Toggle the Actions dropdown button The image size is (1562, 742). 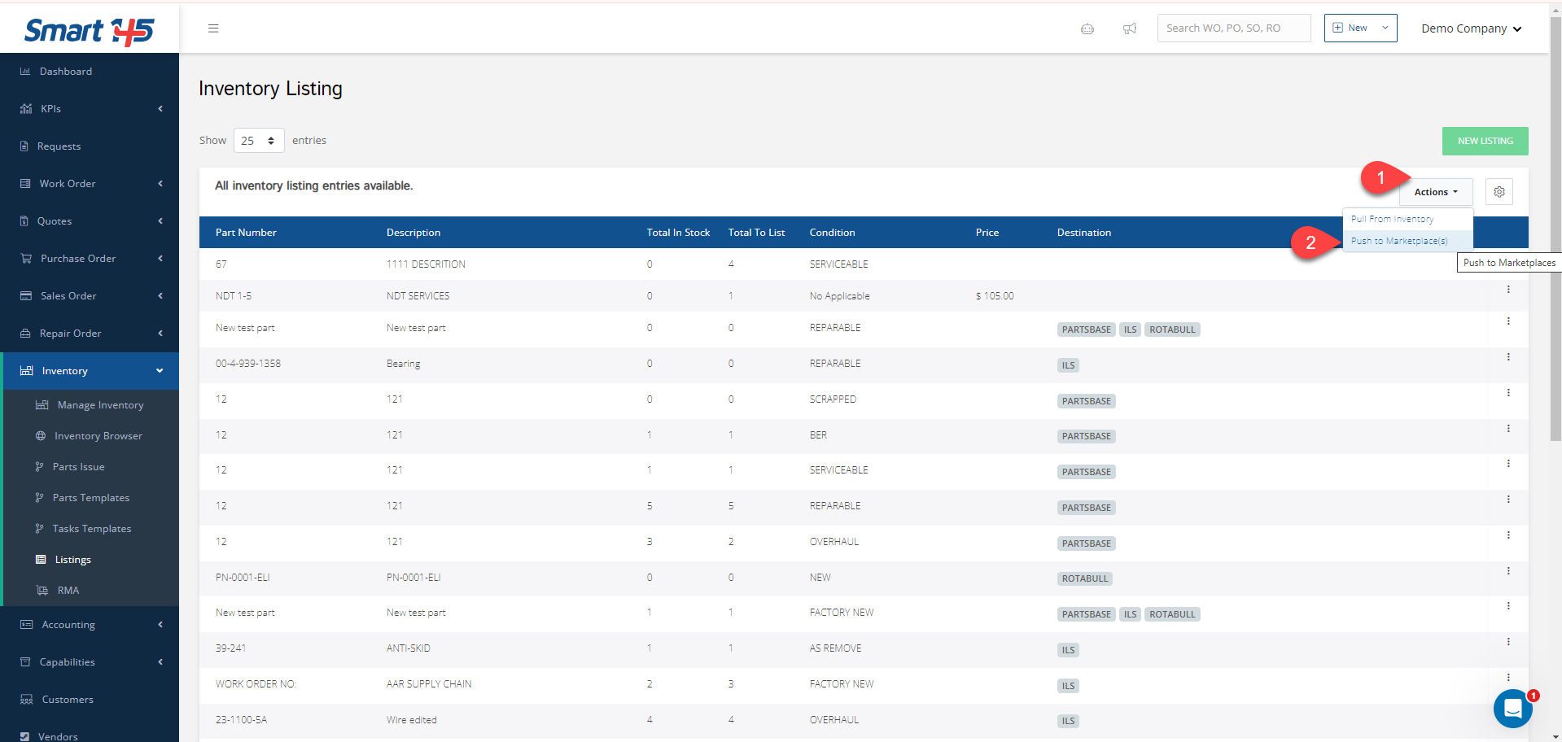pos(1435,192)
